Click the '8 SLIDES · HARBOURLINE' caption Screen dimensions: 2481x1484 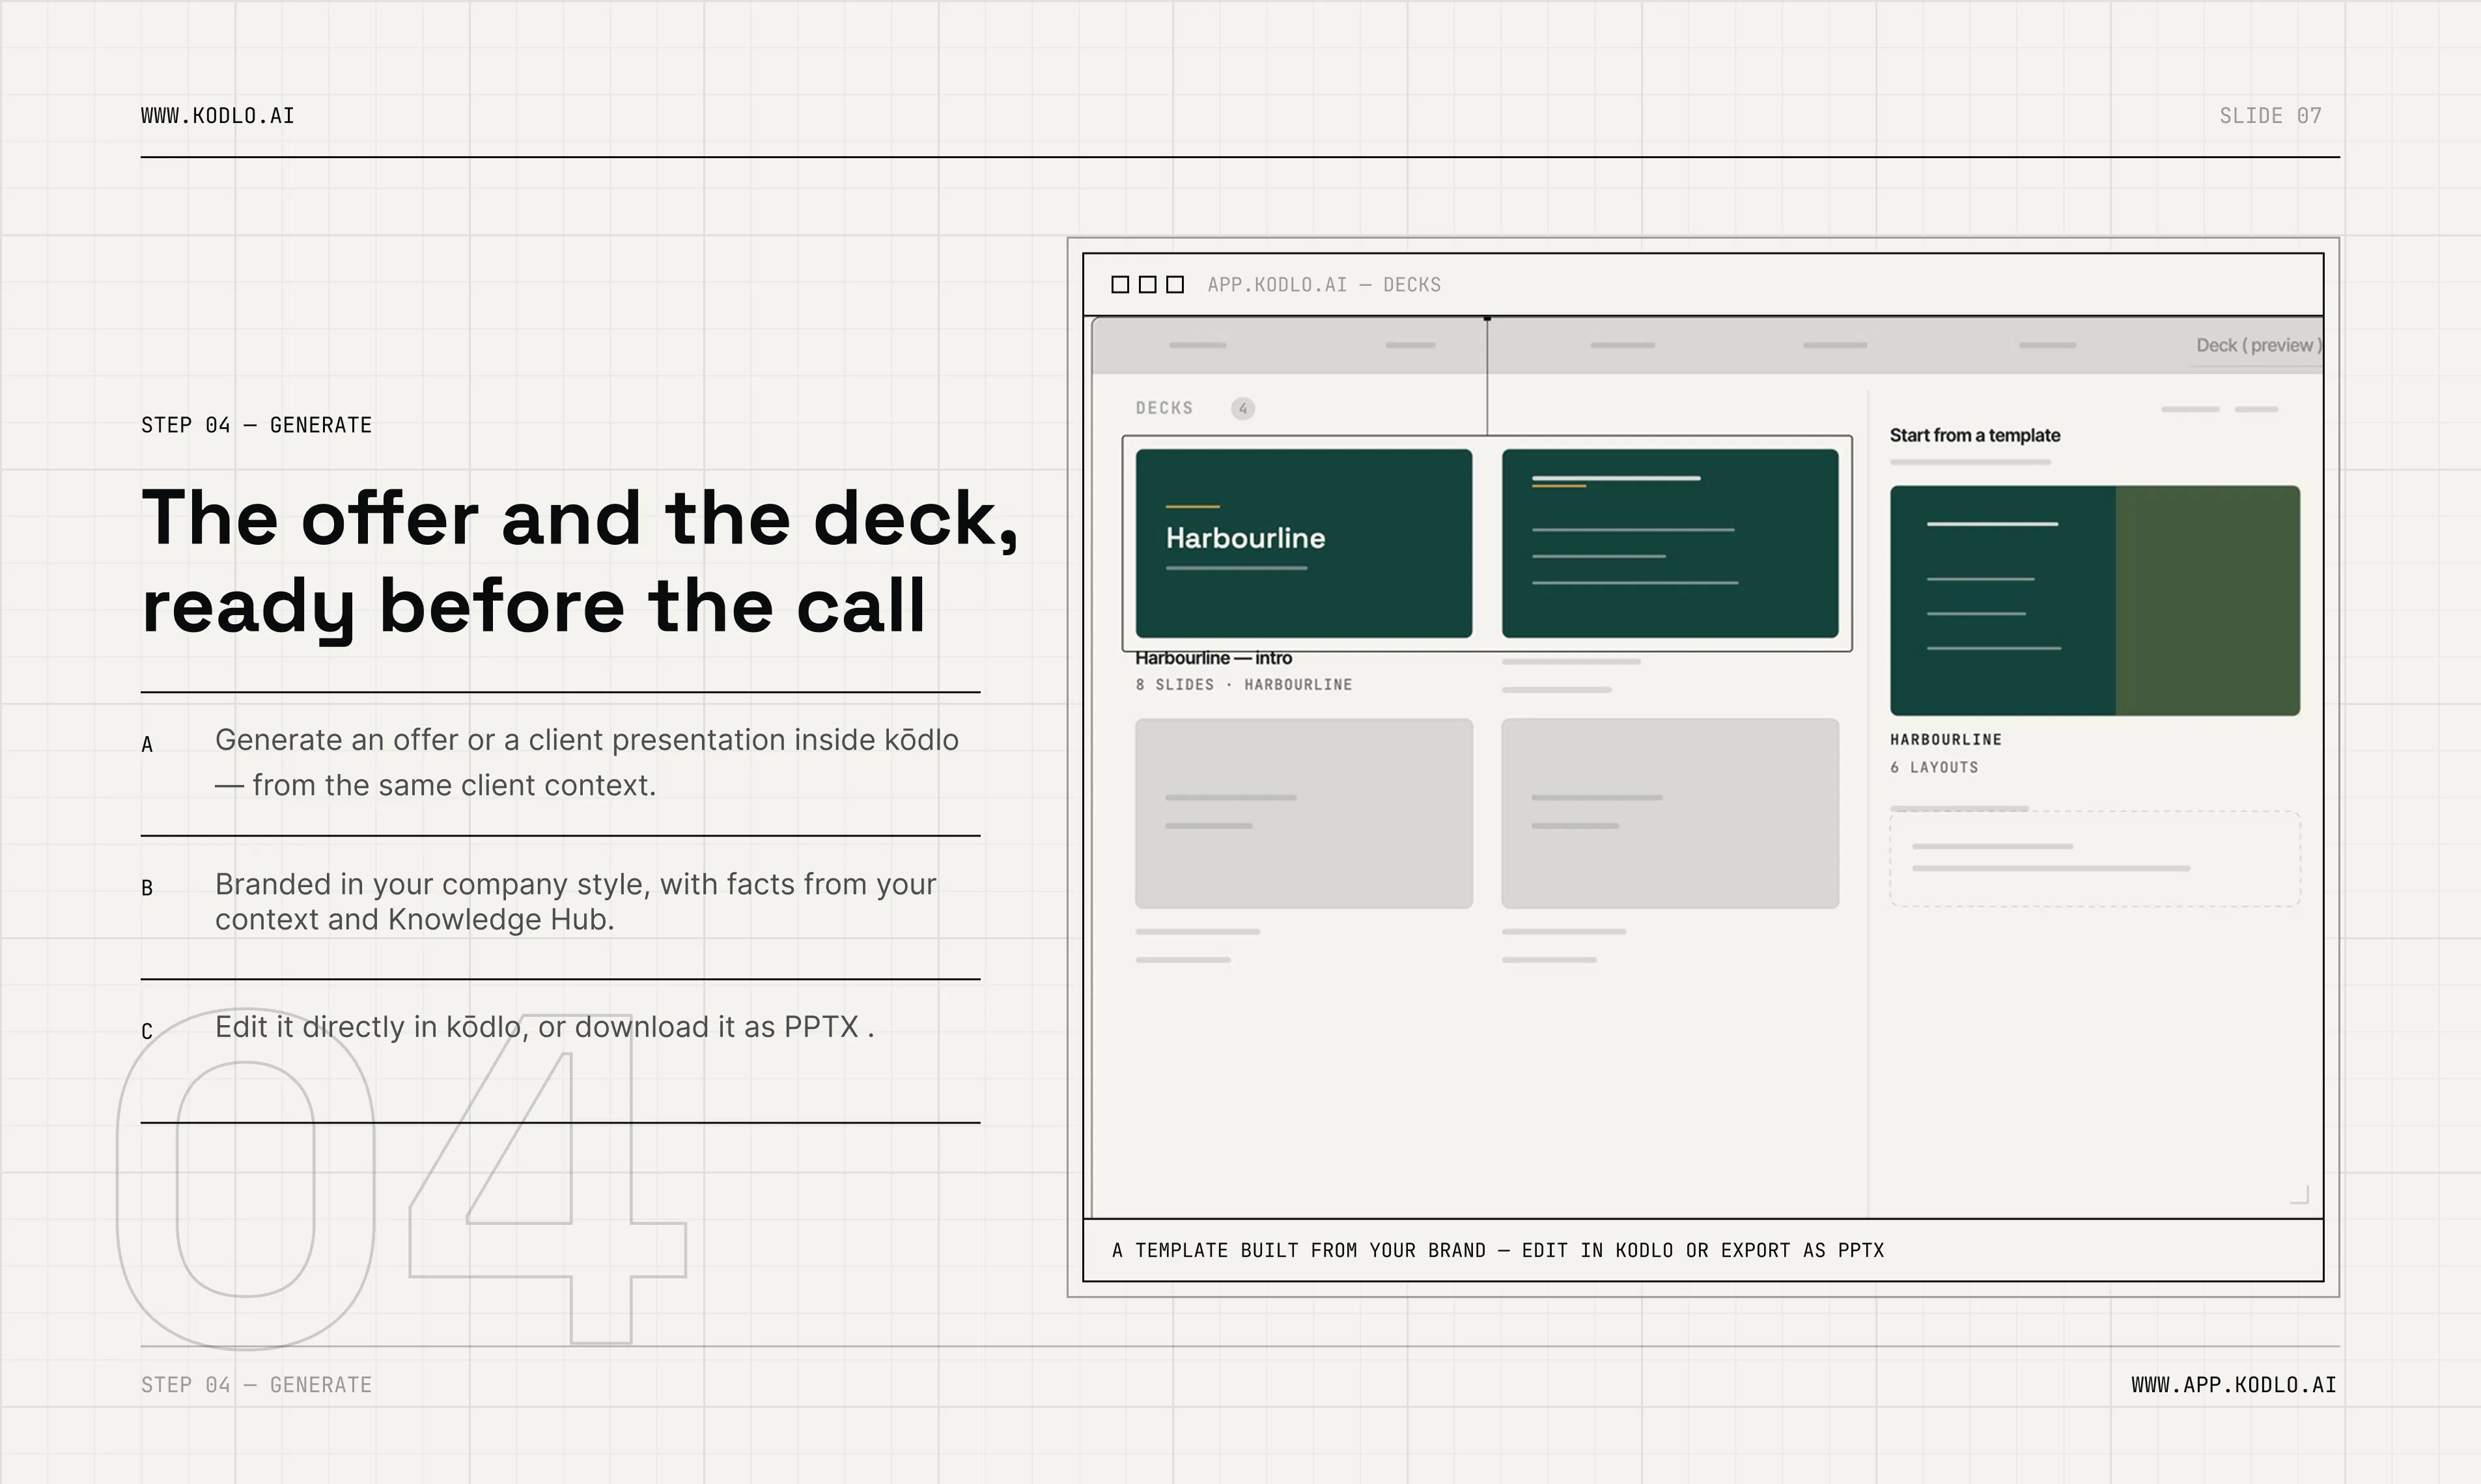1244,685
